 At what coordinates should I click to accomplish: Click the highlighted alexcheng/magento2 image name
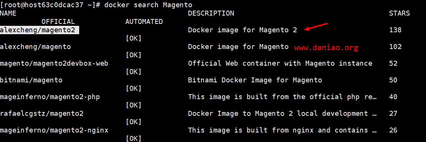[x=39, y=30]
